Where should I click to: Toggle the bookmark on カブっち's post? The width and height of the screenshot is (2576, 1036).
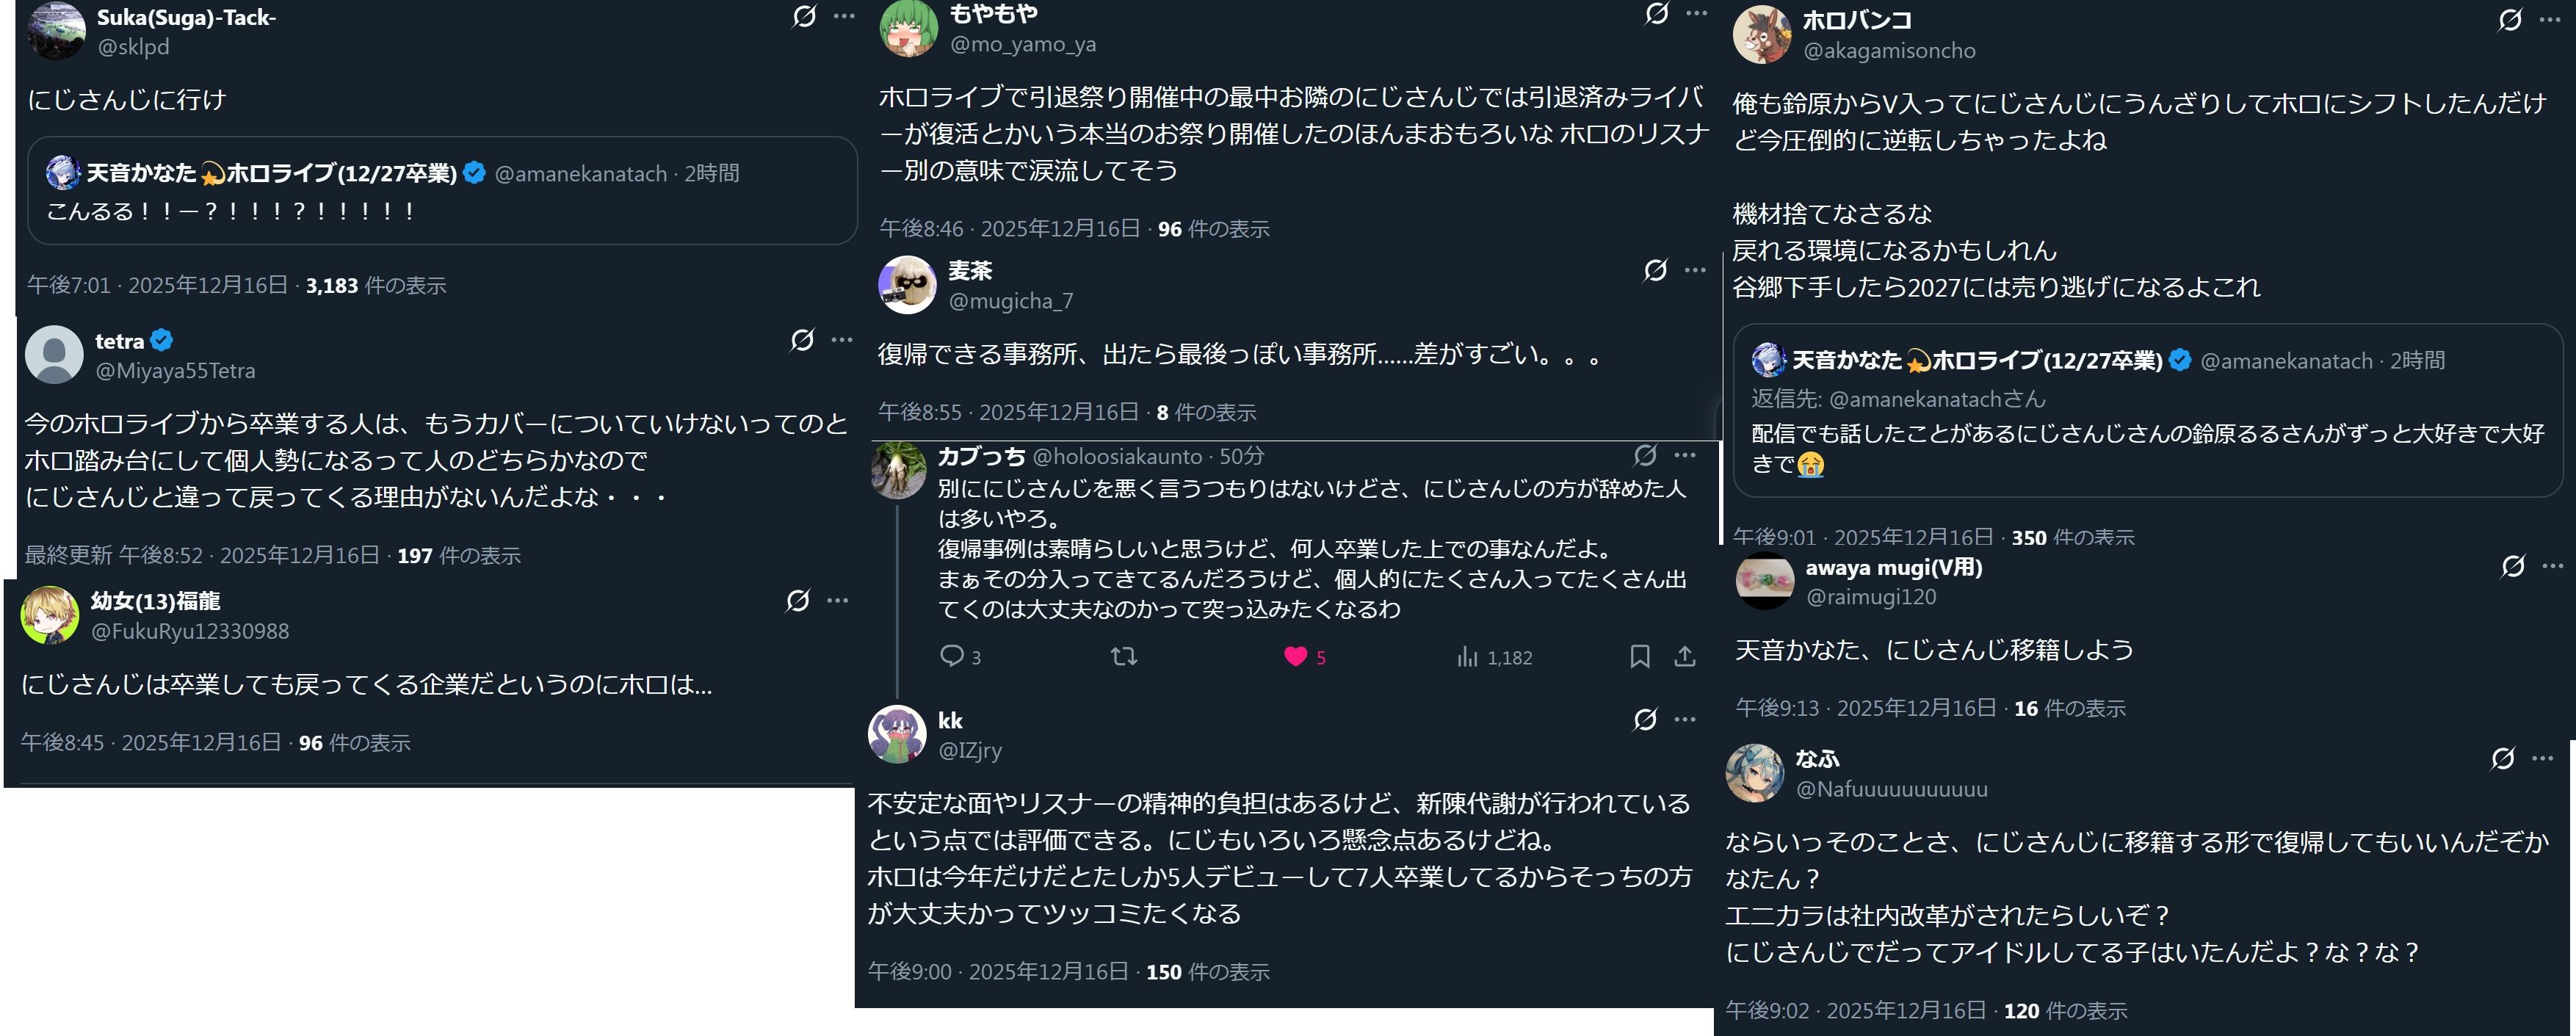point(1640,656)
